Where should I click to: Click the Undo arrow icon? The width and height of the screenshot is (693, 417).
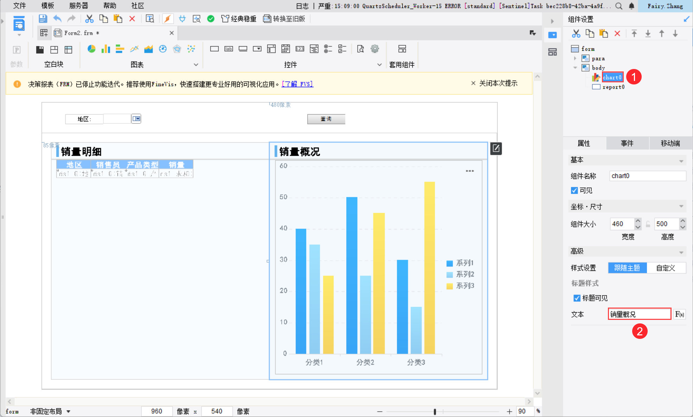57,19
